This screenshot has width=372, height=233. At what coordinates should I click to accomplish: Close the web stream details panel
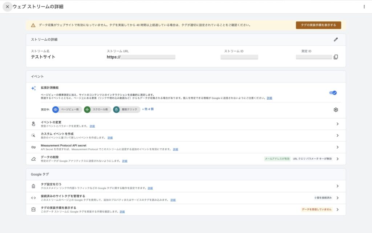pos(7,7)
